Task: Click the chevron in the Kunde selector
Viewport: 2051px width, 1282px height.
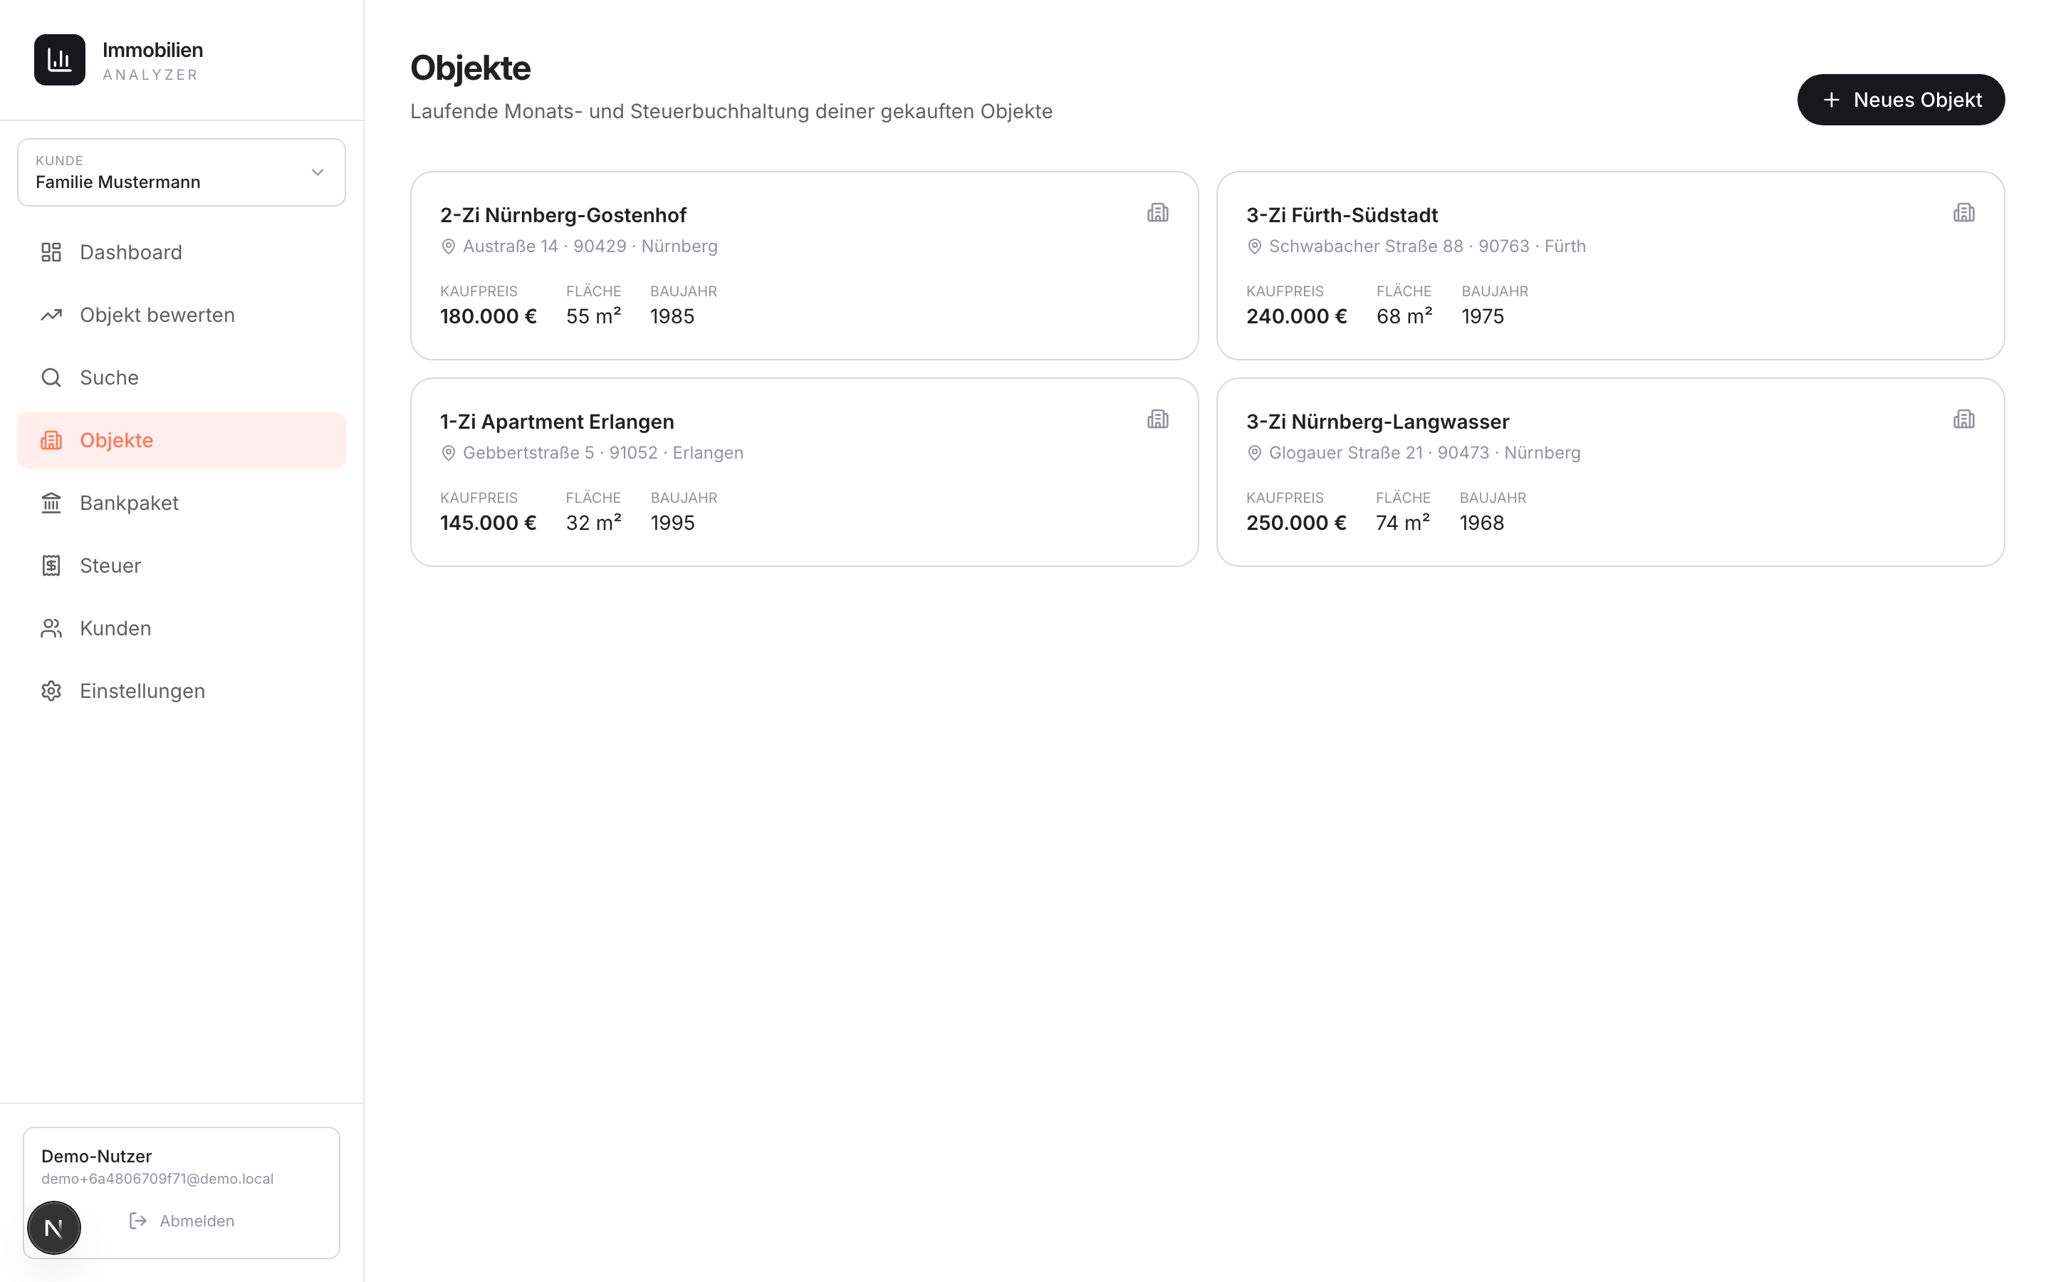Action: click(x=318, y=172)
